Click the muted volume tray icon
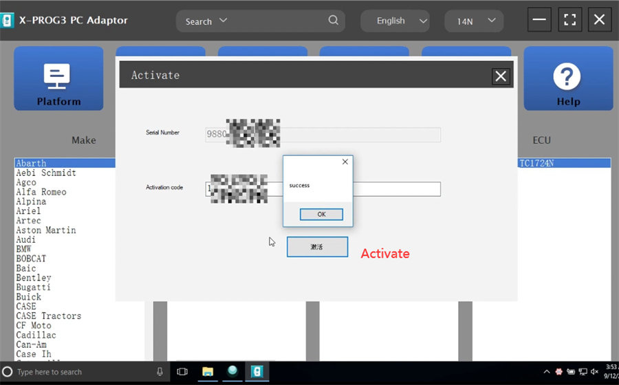This screenshot has width=619, height=385. 594,371
